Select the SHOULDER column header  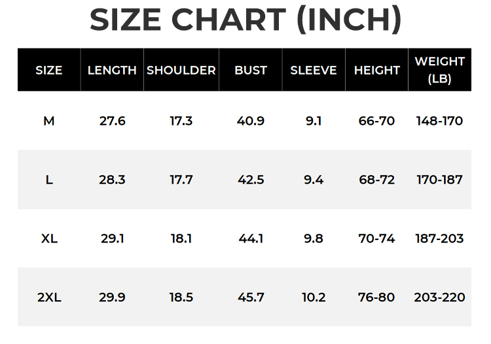coord(181,70)
